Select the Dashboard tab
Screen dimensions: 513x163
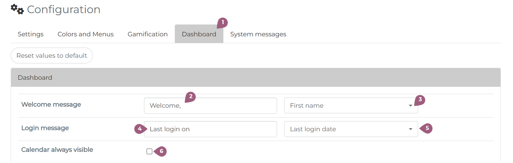point(199,34)
